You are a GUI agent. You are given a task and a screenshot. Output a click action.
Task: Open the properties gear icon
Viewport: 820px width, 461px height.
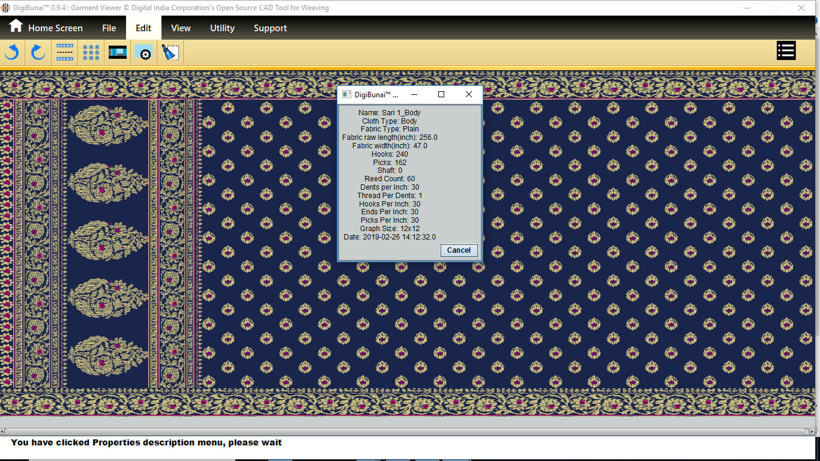[x=144, y=52]
